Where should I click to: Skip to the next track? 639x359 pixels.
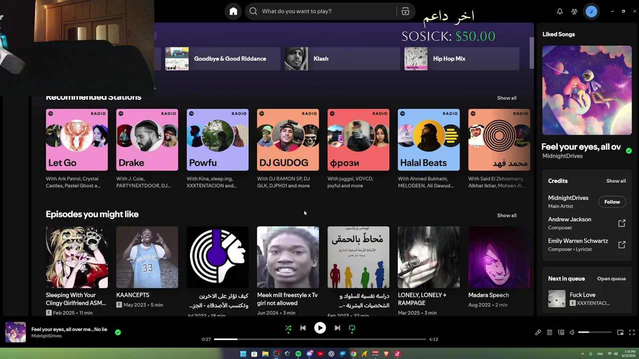(x=337, y=328)
